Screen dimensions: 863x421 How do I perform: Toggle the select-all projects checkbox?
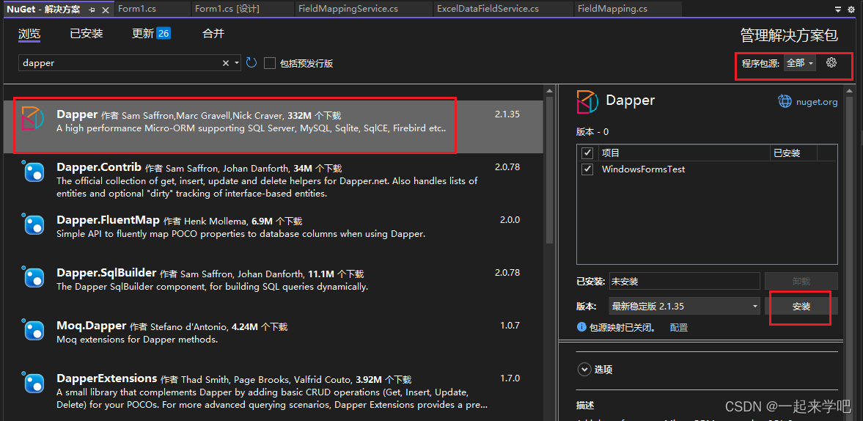click(587, 153)
